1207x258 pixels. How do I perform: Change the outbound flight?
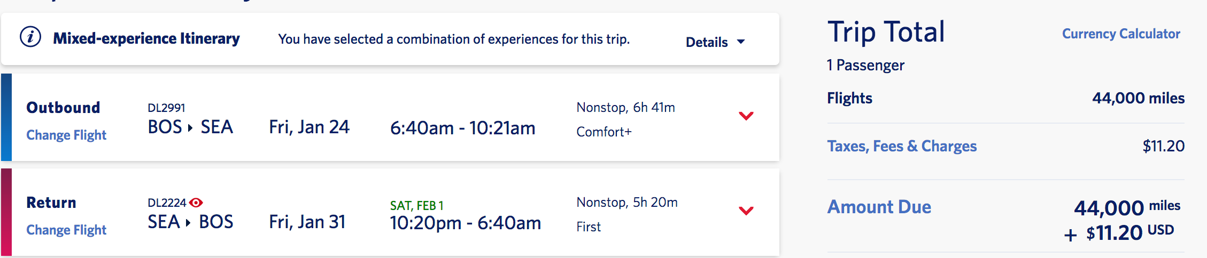coord(66,135)
